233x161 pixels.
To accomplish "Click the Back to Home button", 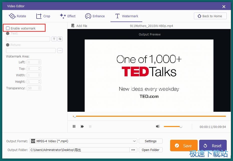I will point(210,16).
